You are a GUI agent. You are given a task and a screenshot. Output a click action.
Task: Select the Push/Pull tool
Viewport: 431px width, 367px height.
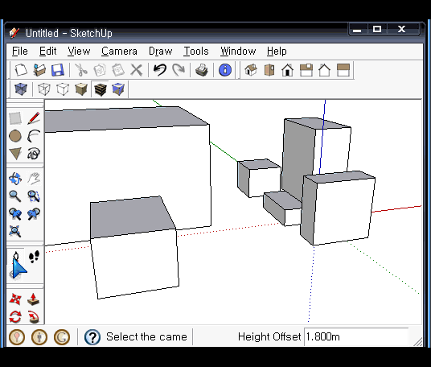tap(34, 299)
